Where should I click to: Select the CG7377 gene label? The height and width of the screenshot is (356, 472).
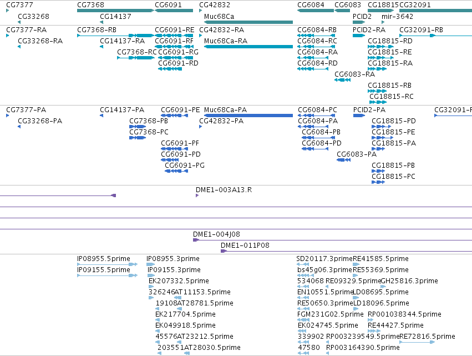coord(19,5)
